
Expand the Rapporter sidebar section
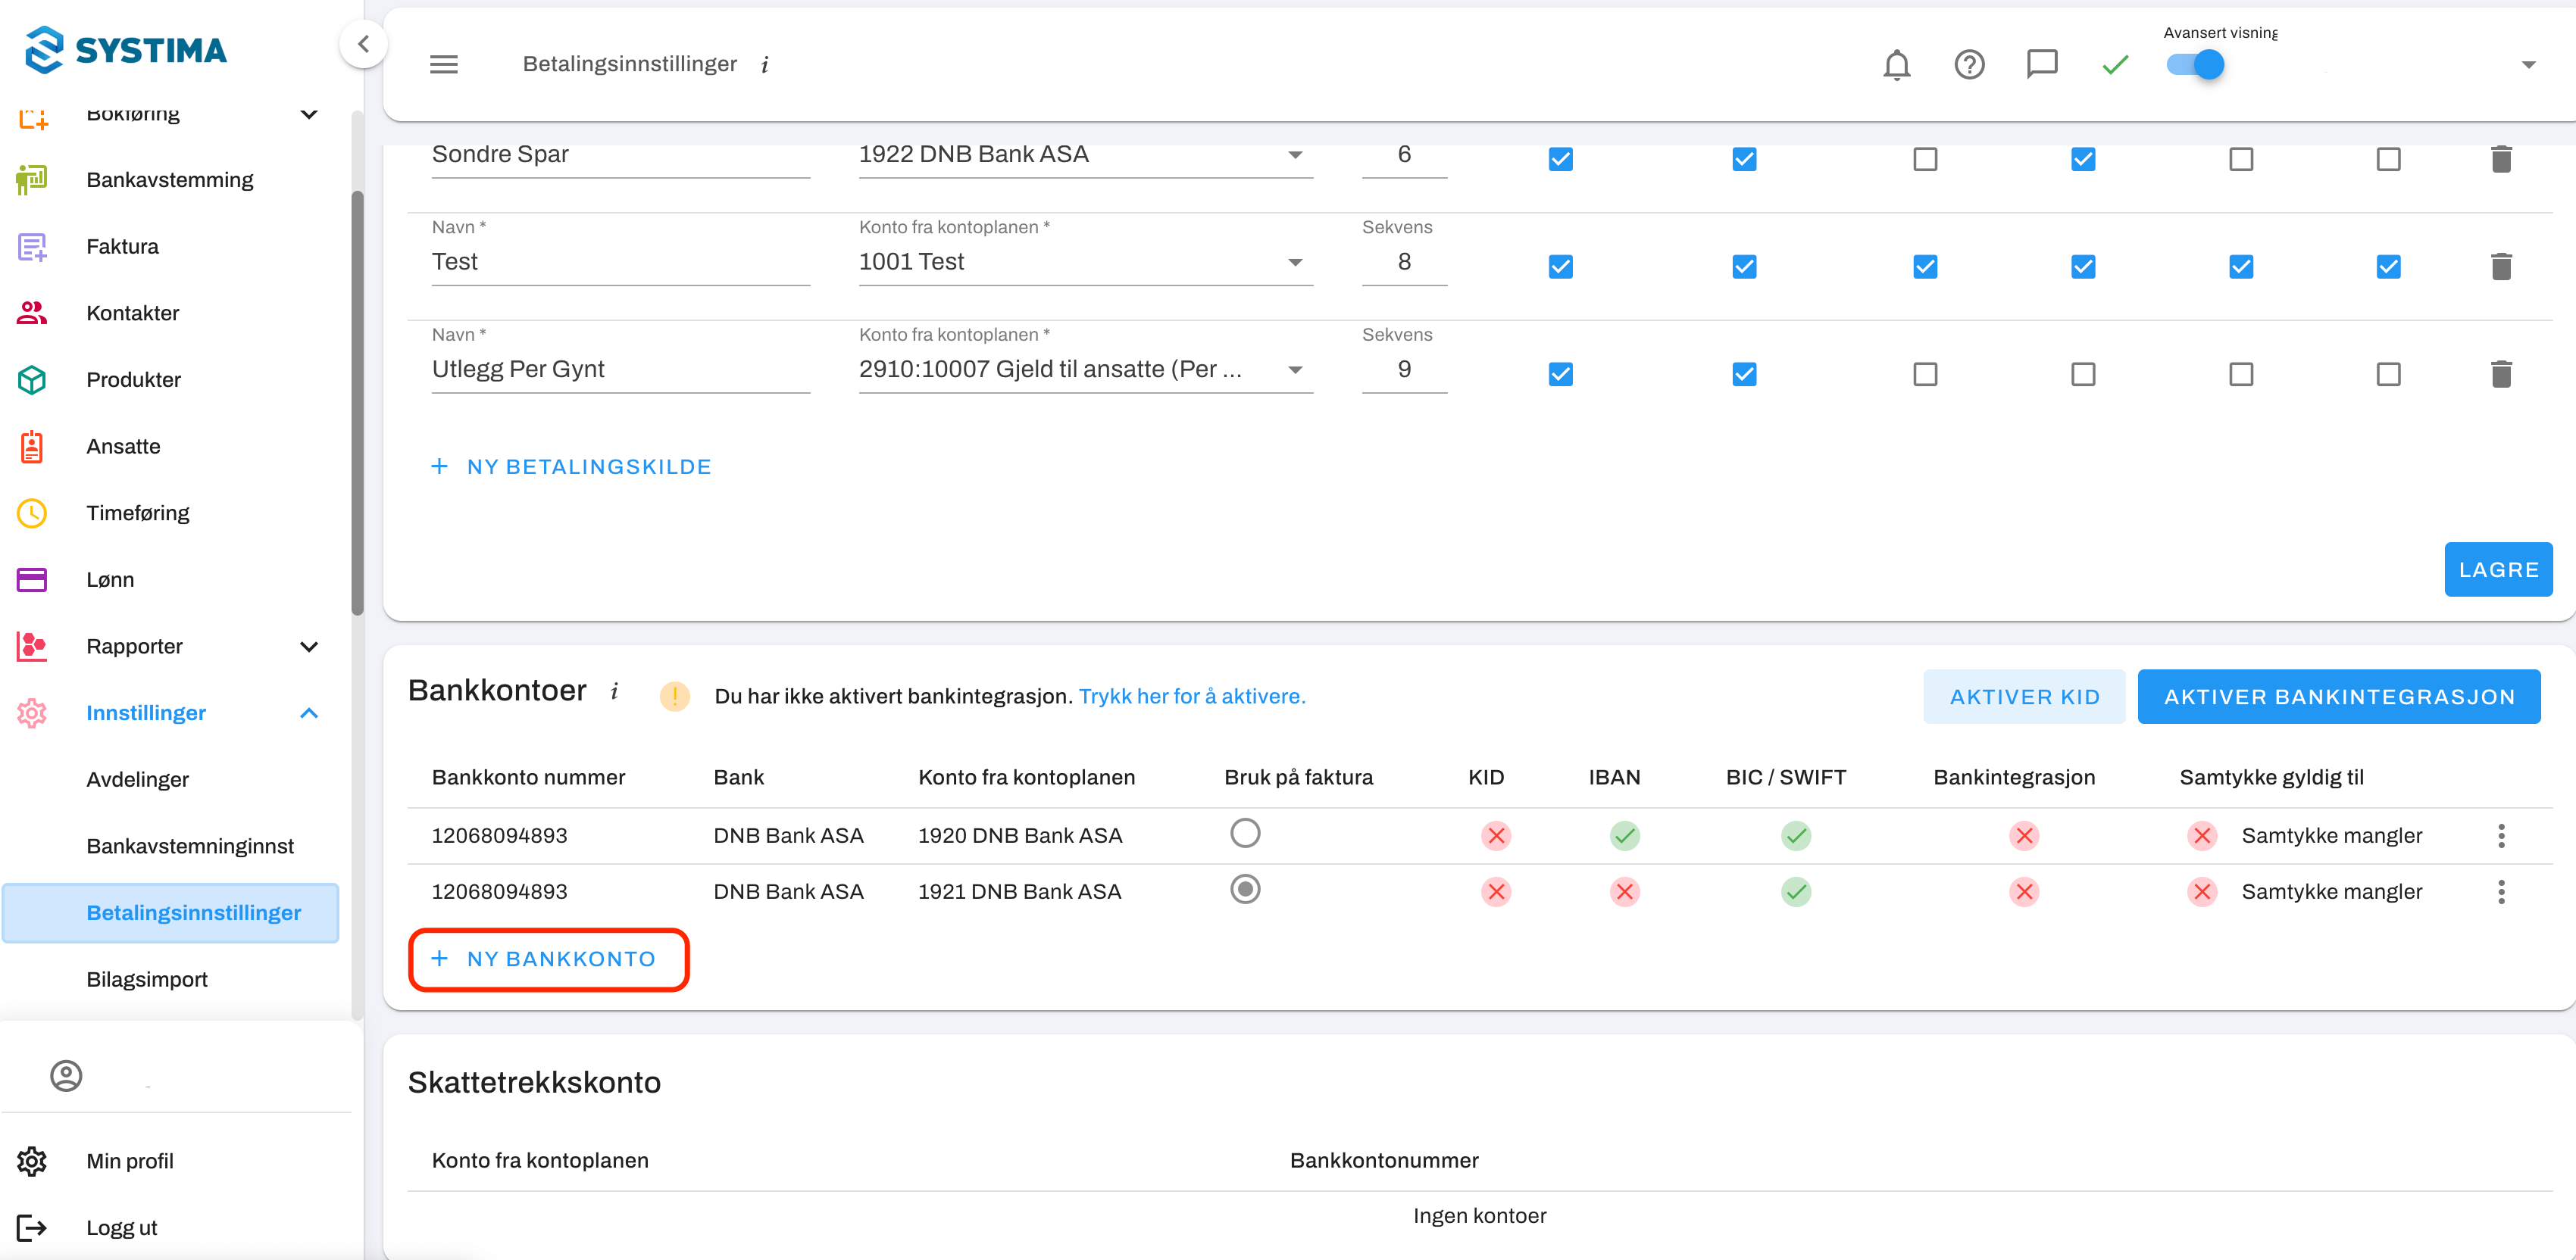pos(309,647)
